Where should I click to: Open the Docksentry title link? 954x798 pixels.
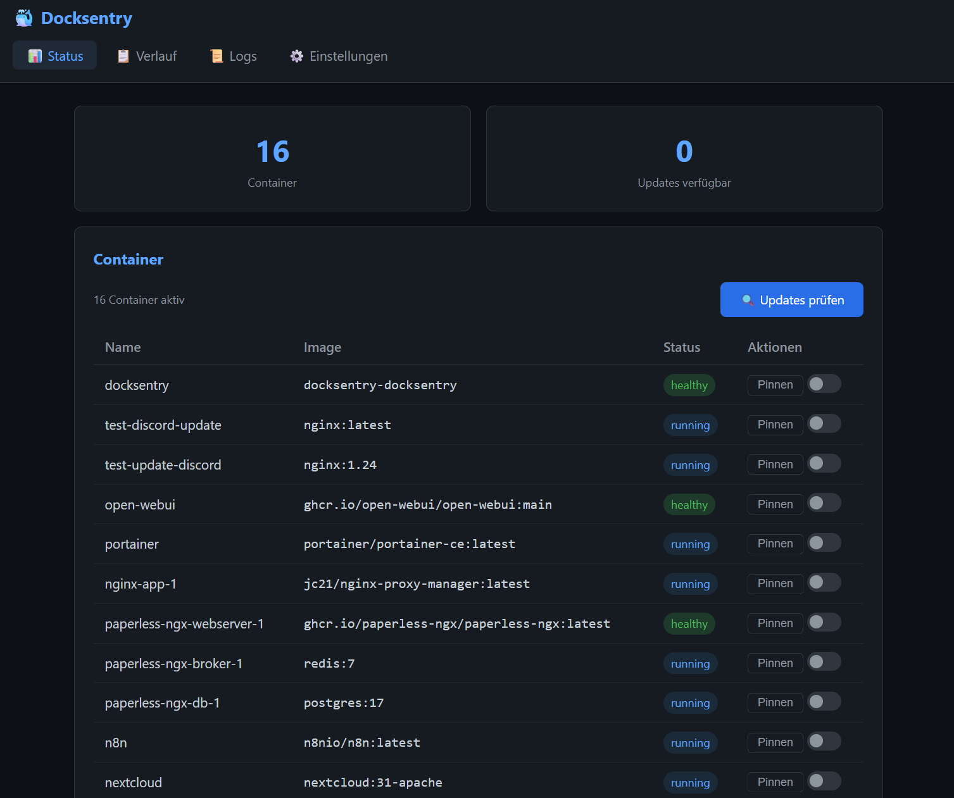(x=87, y=18)
